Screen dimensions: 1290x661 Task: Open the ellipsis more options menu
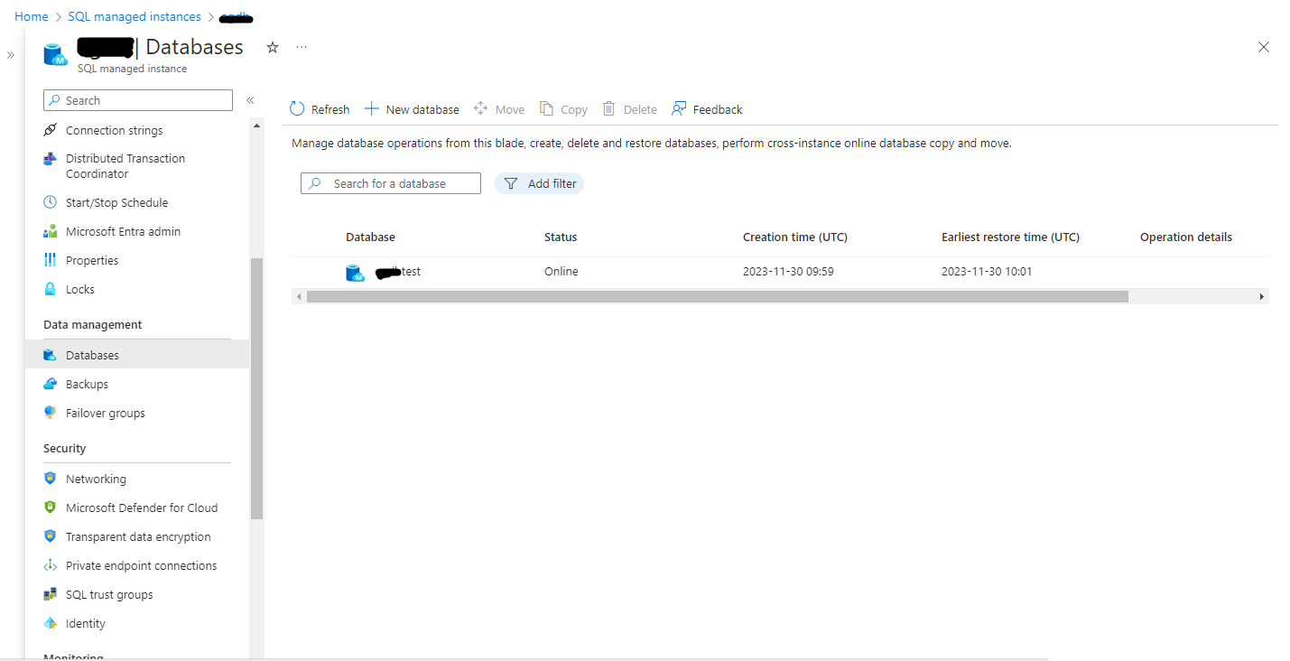point(302,47)
